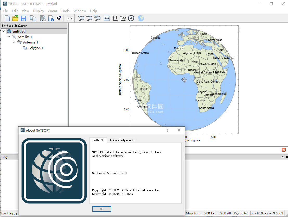Viewport: 288px width, 217px height.
Task: Open the compass orientation tool
Action: pyautogui.click(x=131, y=18)
